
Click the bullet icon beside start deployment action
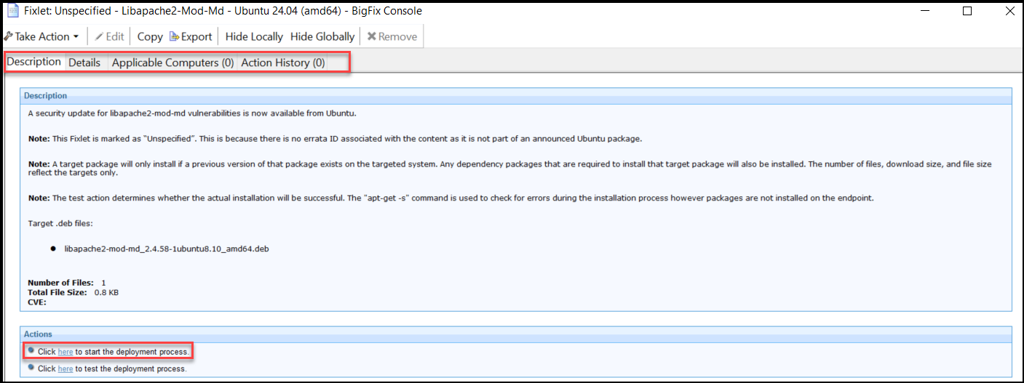[31, 350]
